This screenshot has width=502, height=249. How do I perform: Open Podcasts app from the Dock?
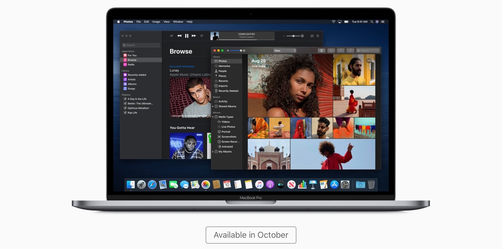(x=270, y=184)
